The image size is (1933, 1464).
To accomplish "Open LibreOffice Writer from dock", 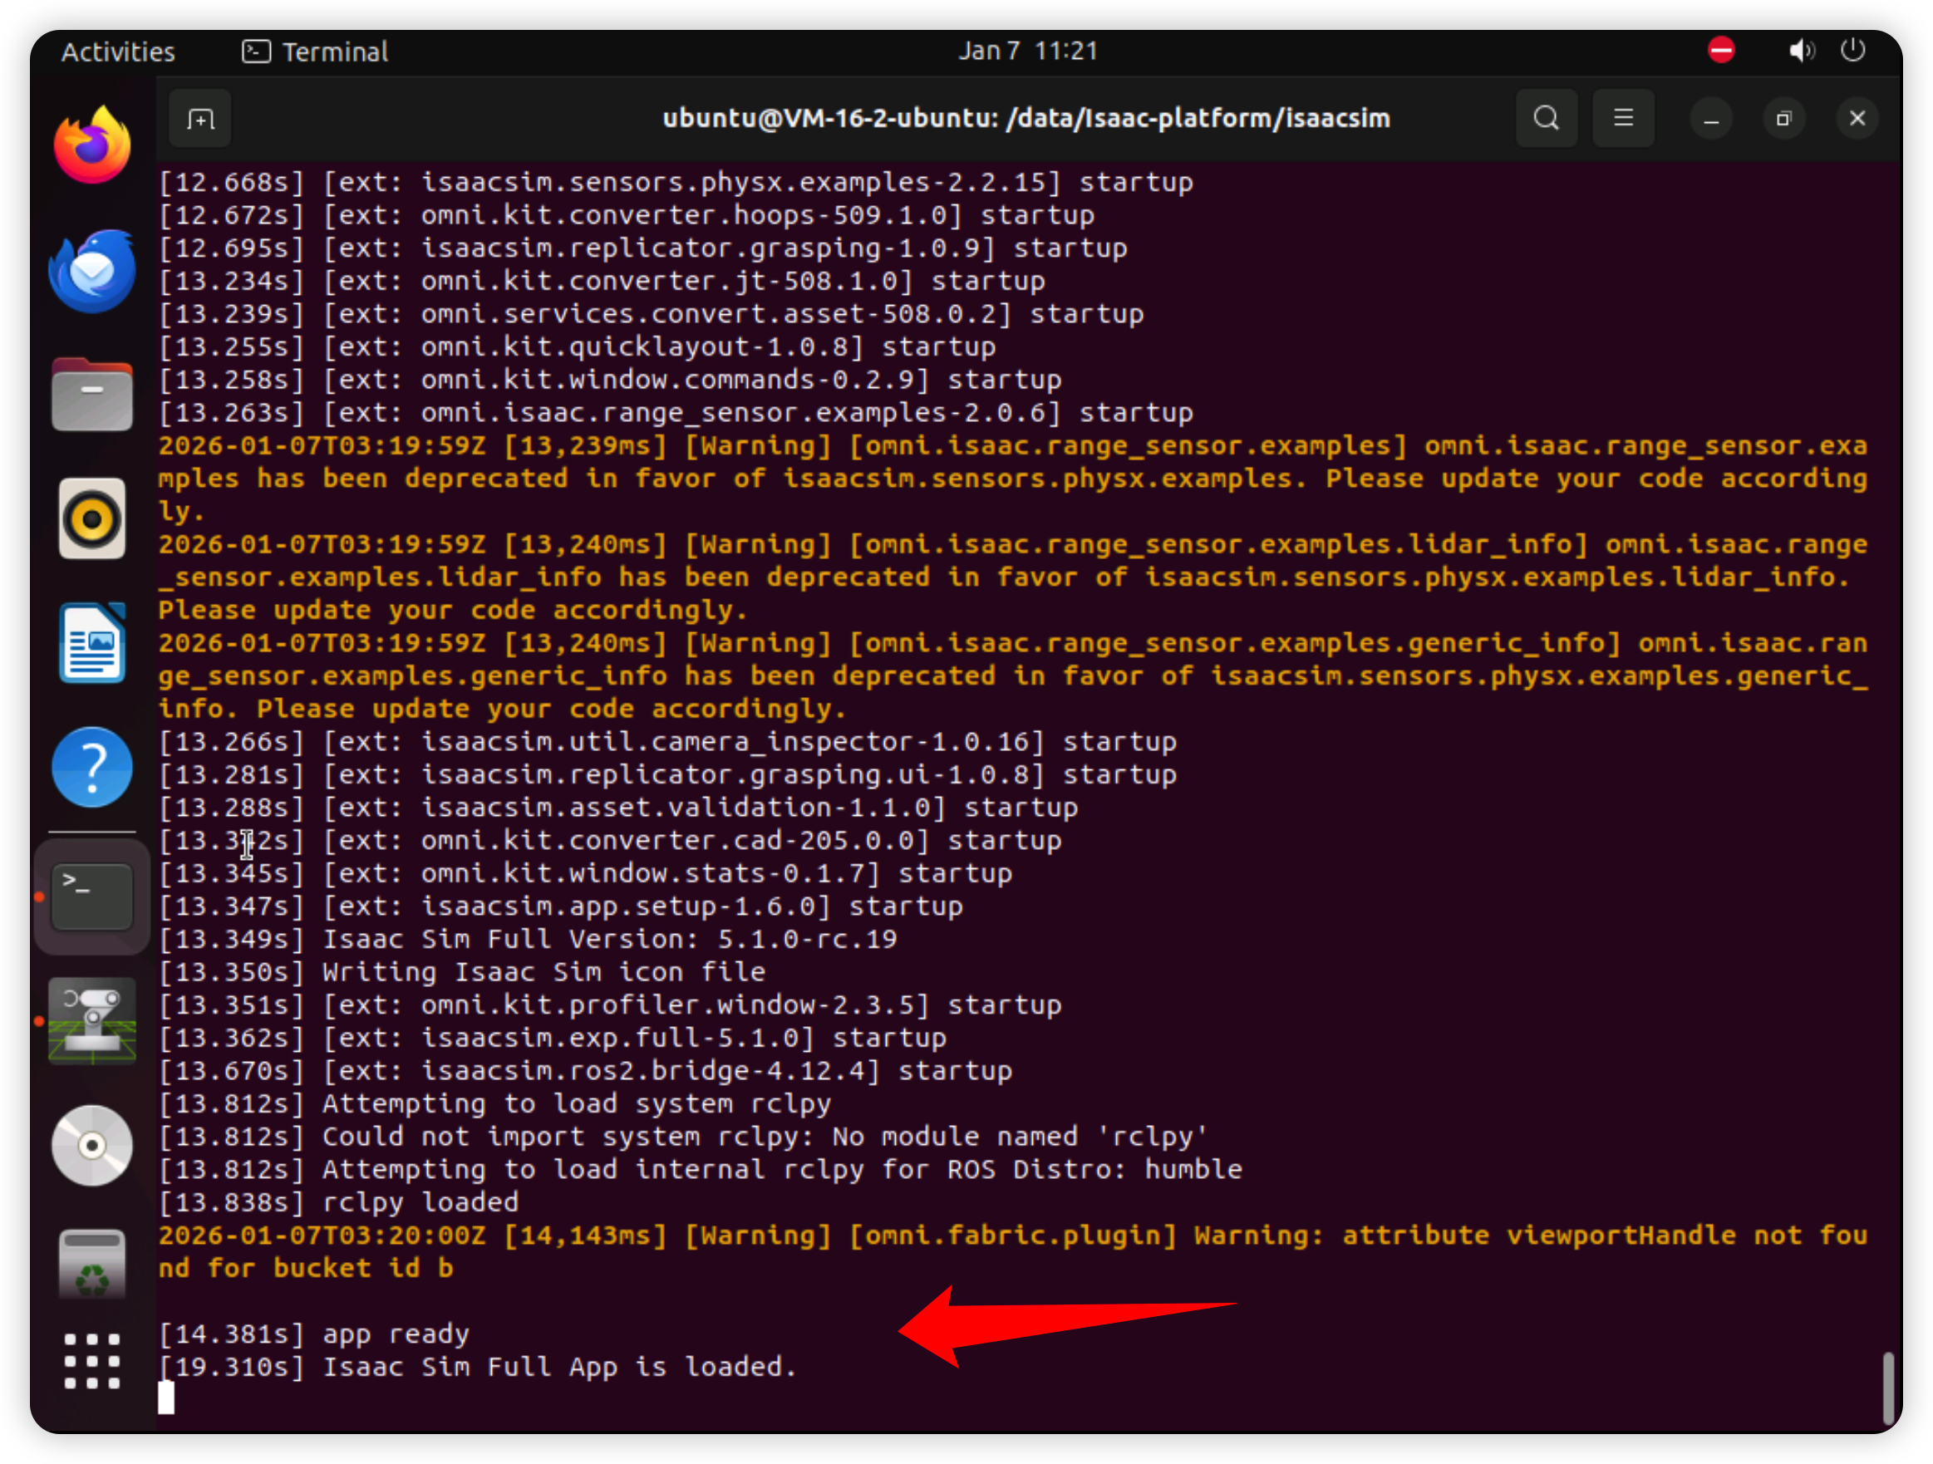I will (91, 644).
